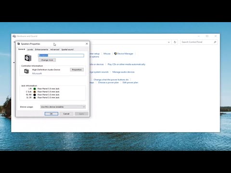Click the orange C Sub jack icon
This screenshot has height=173, width=231.
(35, 92)
